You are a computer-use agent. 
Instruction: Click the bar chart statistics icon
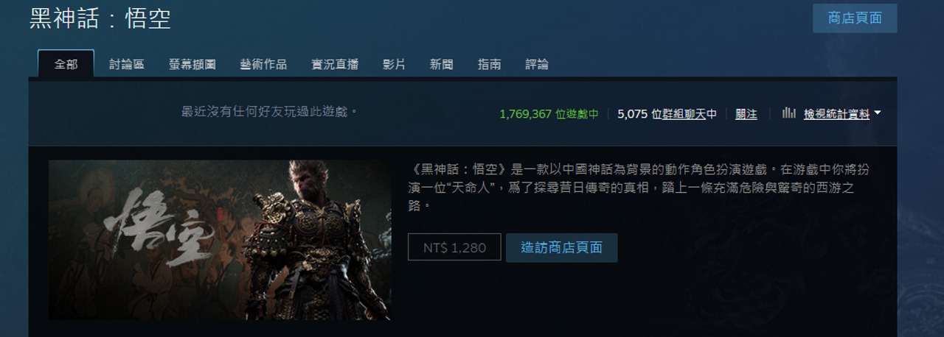click(789, 113)
